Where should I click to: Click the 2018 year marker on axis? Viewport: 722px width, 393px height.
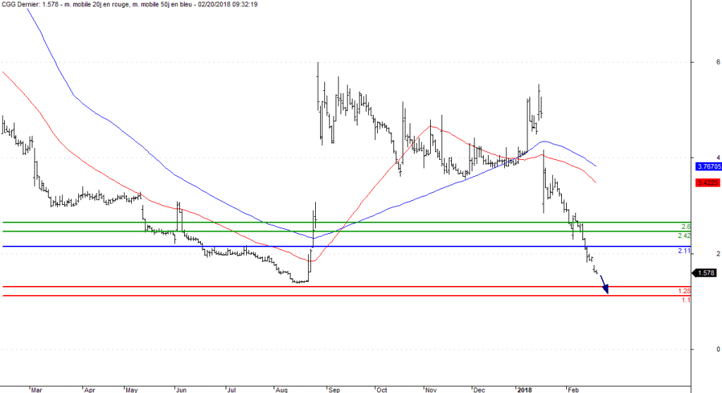point(525,389)
